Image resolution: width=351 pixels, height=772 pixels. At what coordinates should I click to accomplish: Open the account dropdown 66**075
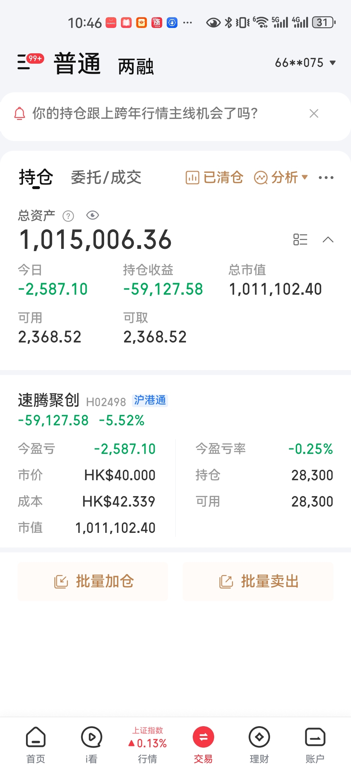tap(305, 62)
